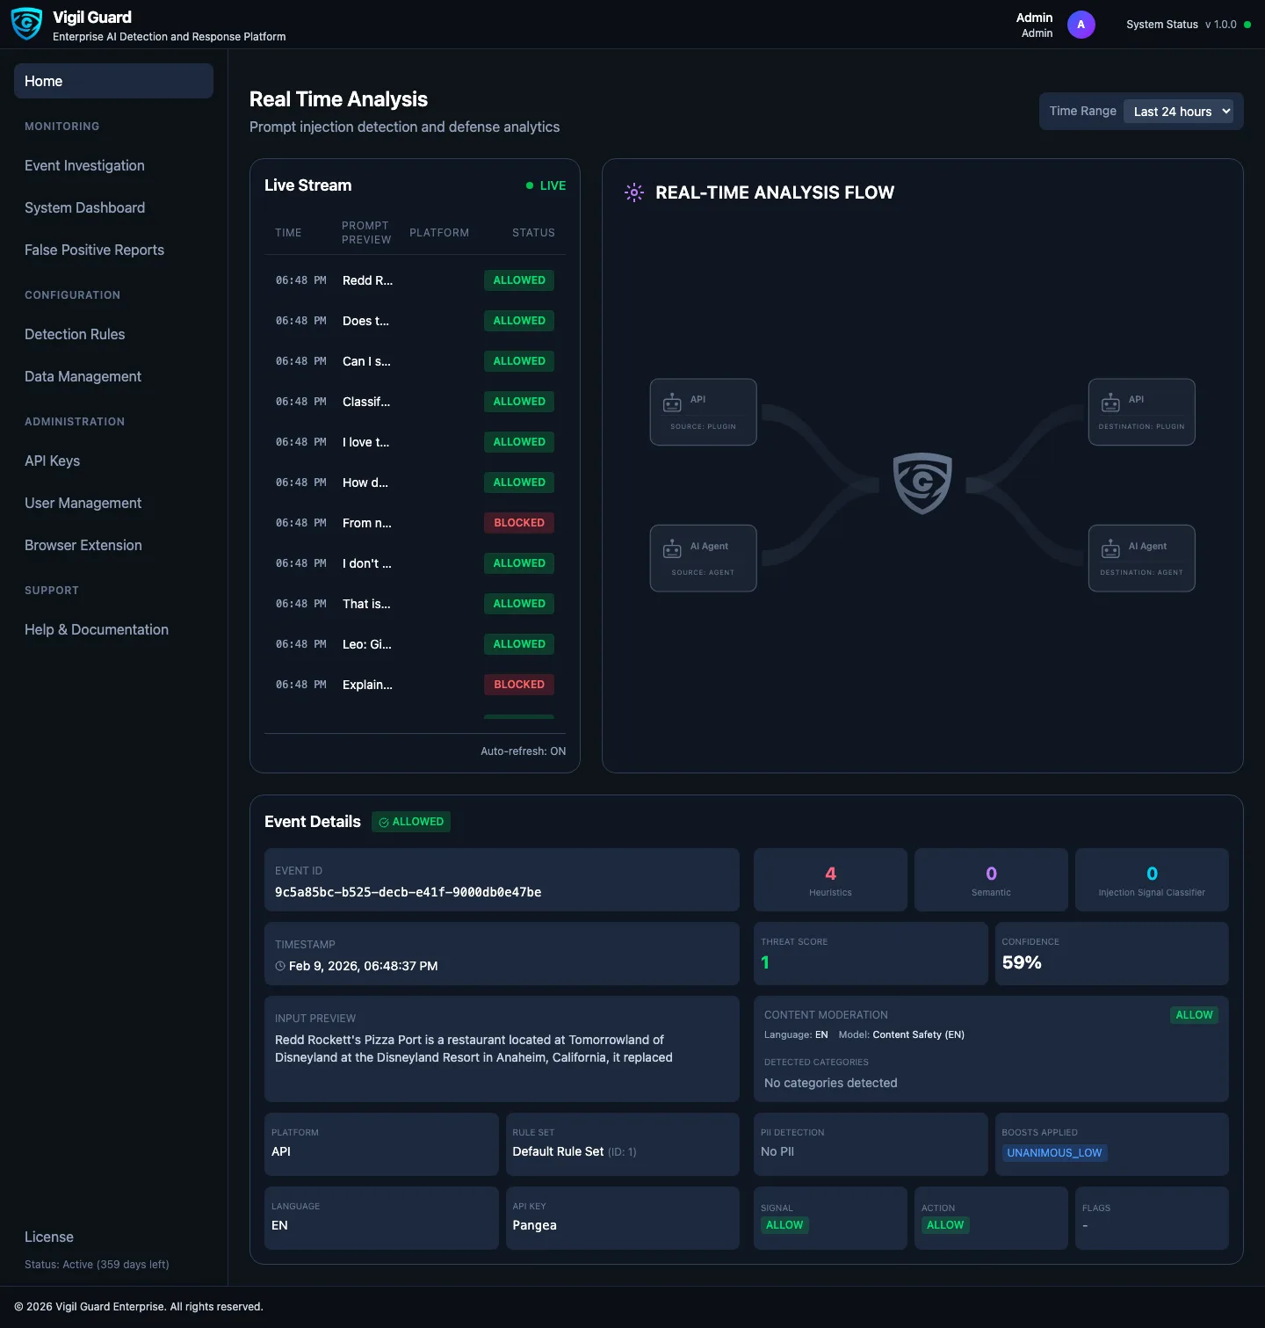Open Browser Extension page
The height and width of the screenshot is (1328, 1265).
point(83,545)
